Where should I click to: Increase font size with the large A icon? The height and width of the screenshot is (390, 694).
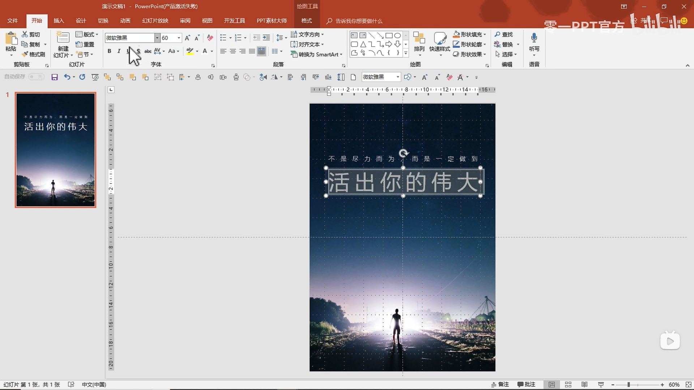coord(187,38)
